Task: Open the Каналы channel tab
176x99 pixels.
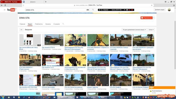Action: pos(48,24)
